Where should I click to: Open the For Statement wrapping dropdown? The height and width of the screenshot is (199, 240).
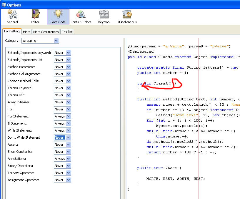coord(62,116)
